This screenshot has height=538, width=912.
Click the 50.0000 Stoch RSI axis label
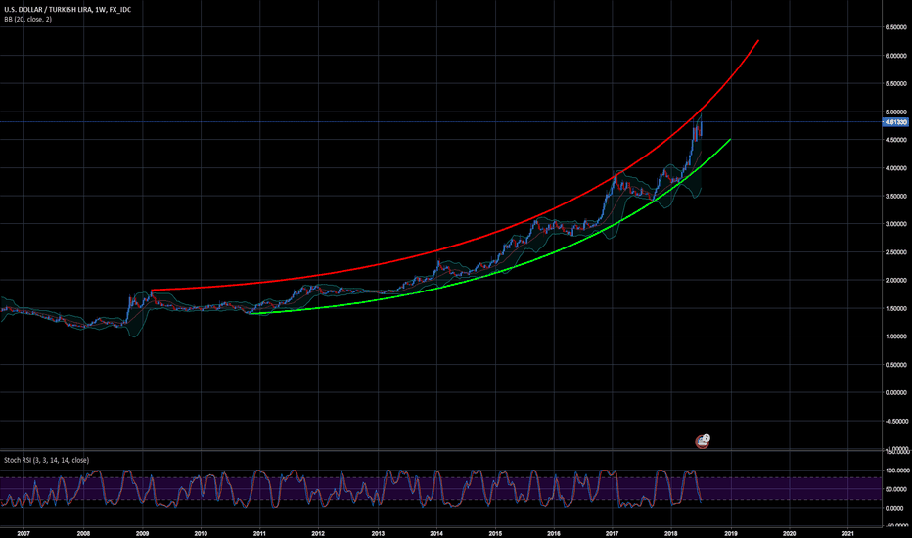click(897, 489)
